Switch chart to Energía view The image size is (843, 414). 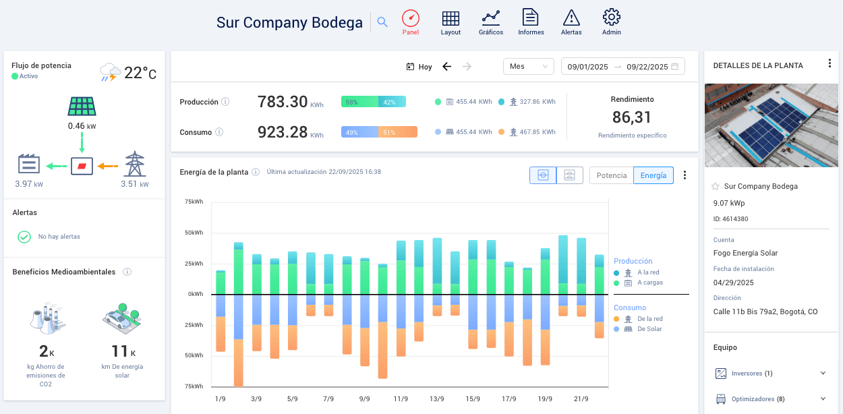coord(653,175)
